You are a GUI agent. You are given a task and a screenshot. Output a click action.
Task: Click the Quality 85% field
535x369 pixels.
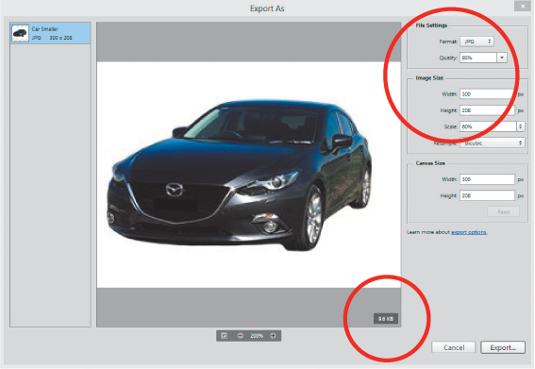click(478, 58)
